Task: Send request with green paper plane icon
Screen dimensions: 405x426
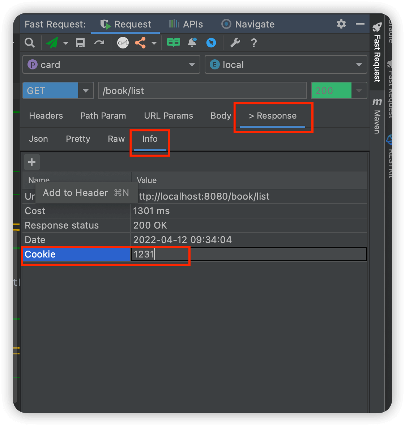Action: pos(52,43)
